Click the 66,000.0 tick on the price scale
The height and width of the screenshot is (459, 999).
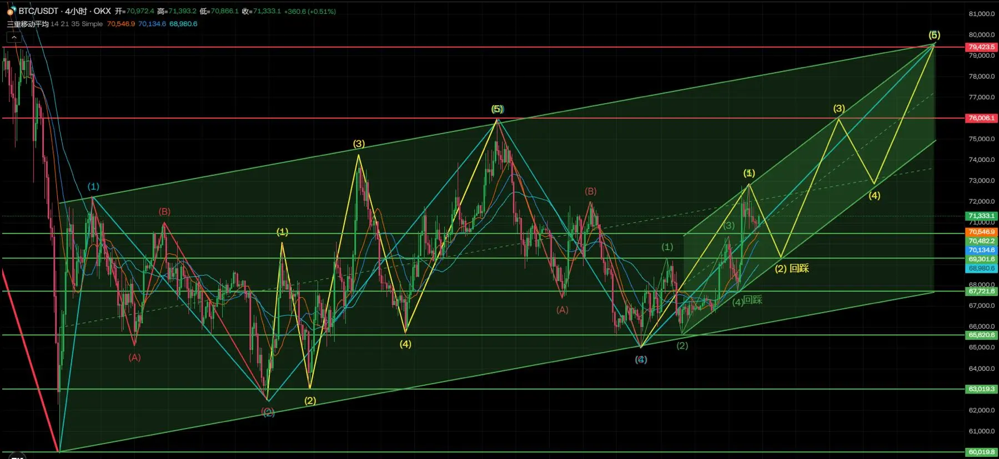point(982,327)
